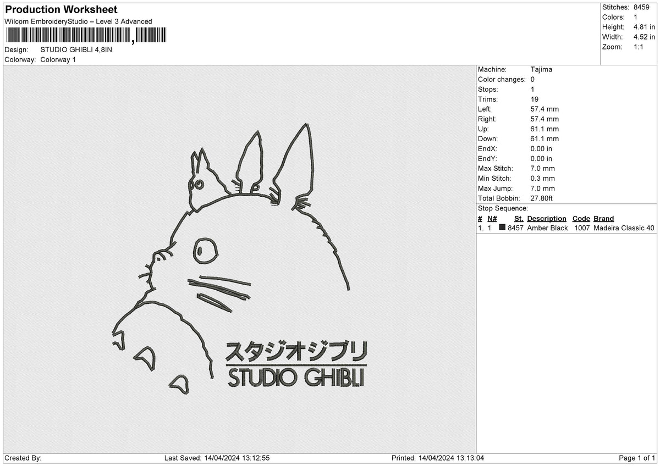Image resolution: width=660 pixels, height=466 pixels.
Task: Click the 'Colorway 1' value
Action: click(x=58, y=59)
